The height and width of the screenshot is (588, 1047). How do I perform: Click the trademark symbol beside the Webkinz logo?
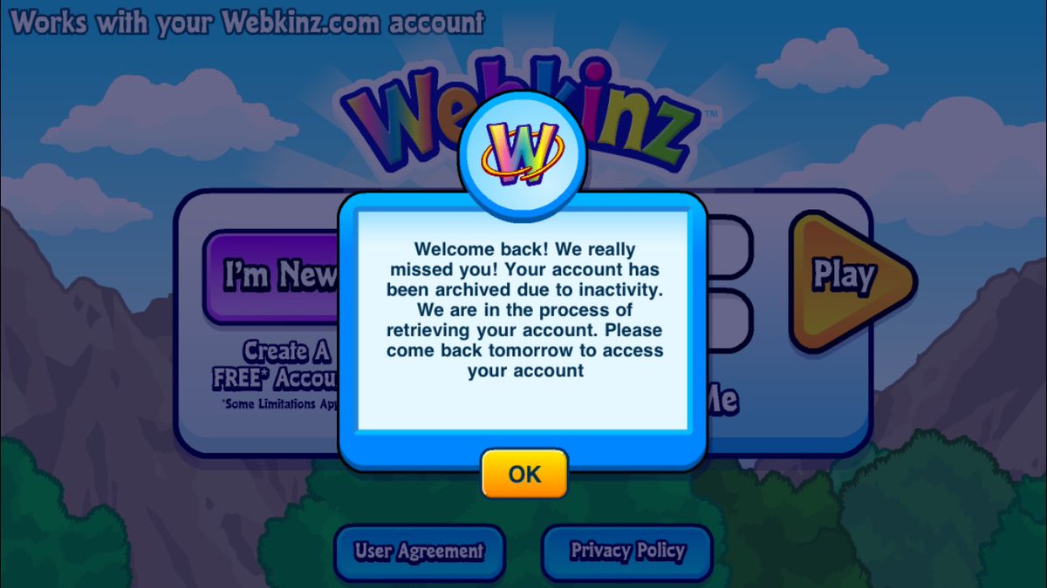pyautogui.click(x=710, y=114)
